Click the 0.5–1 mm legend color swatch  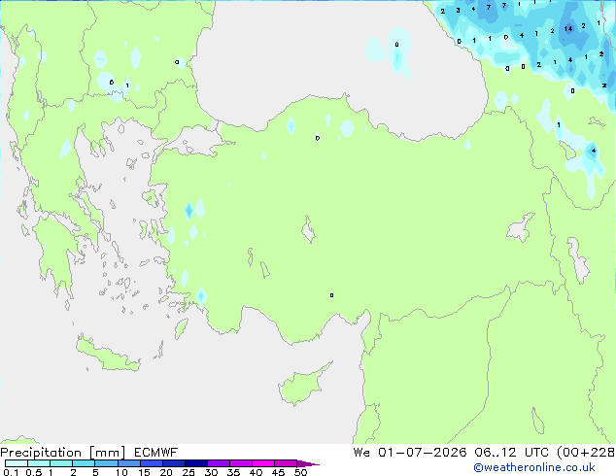[x=39, y=463]
